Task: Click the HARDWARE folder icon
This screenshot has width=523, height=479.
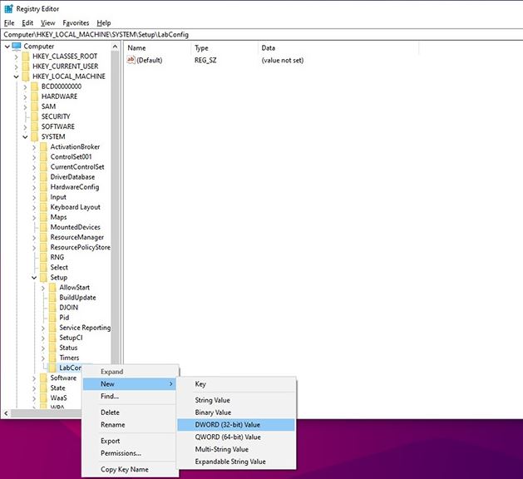Action: click(x=35, y=96)
